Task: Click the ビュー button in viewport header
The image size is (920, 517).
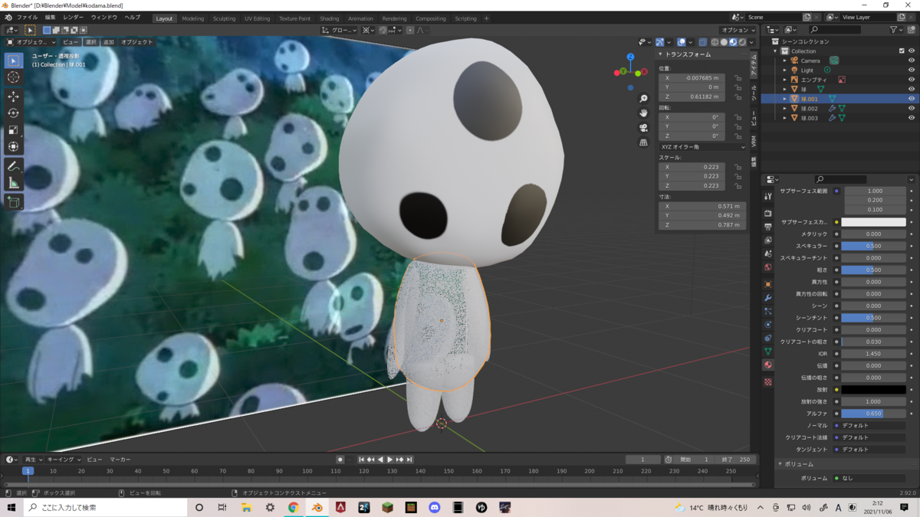Action: pos(70,42)
